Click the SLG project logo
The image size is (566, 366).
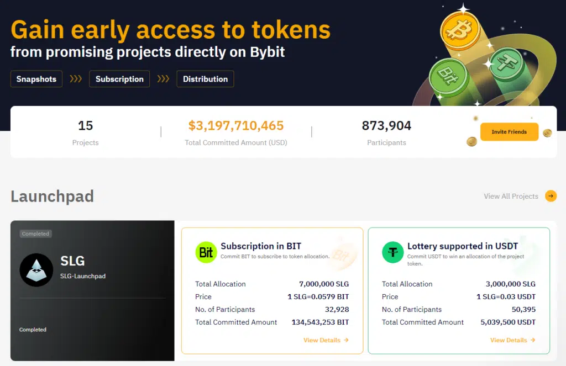(x=36, y=270)
